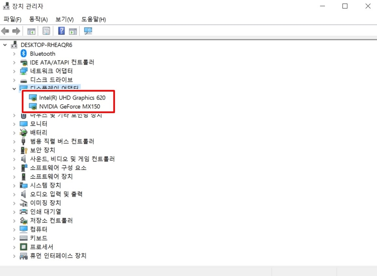This screenshot has width=377, height=276.
Task: Select the 저장소 컨트롤러 row
Action: coord(51,220)
